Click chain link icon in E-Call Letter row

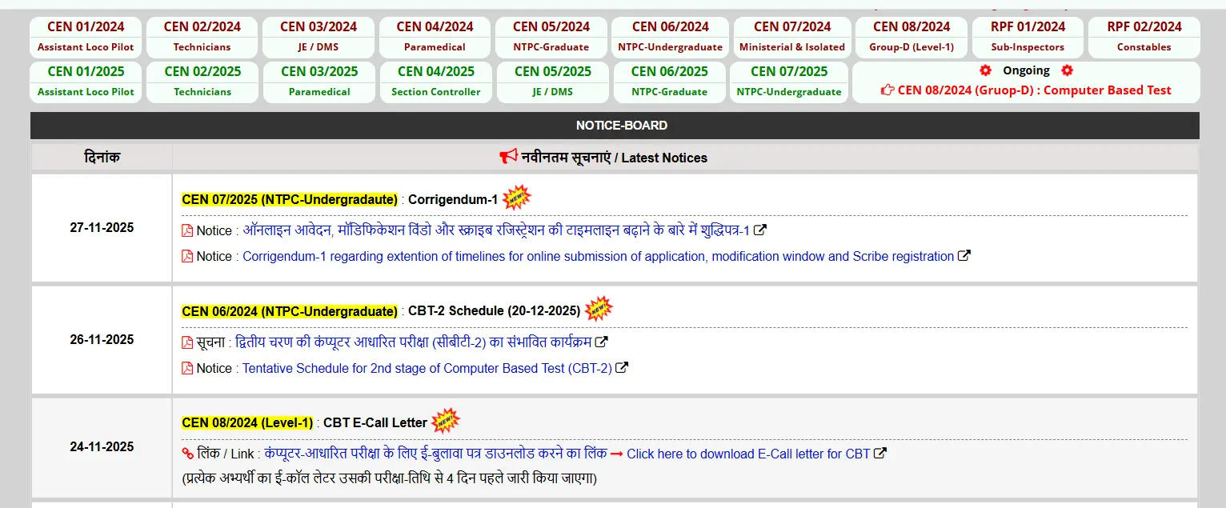(187, 454)
